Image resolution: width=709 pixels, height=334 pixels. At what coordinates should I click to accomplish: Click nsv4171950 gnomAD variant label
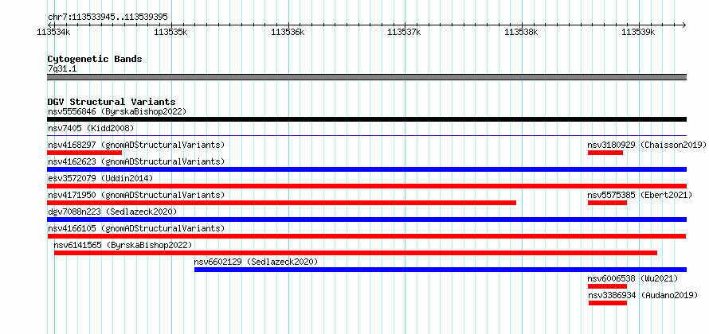[x=136, y=195]
